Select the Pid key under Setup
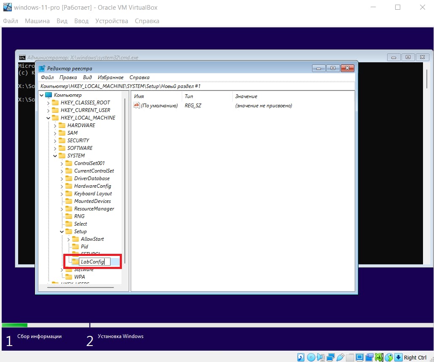434x362 pixels. click(x=84, y=247)
